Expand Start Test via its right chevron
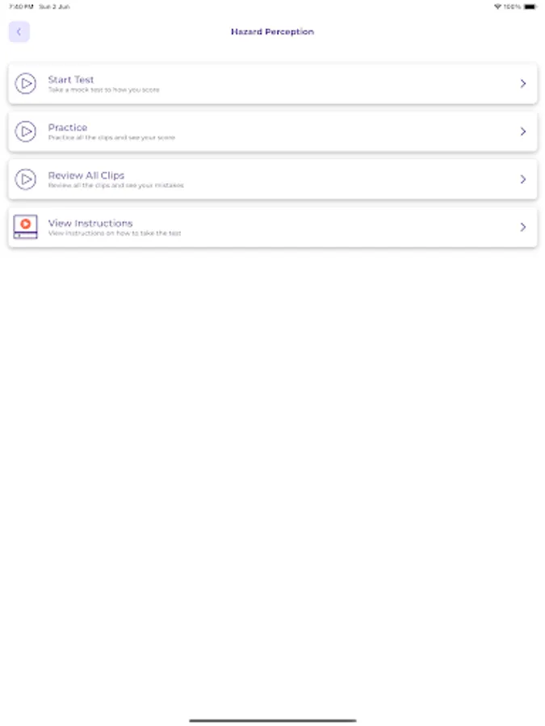The width and height of the screenshot is (545, 726). (523, 84)
